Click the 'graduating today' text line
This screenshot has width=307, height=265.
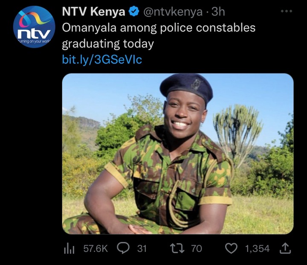[108, 44]
